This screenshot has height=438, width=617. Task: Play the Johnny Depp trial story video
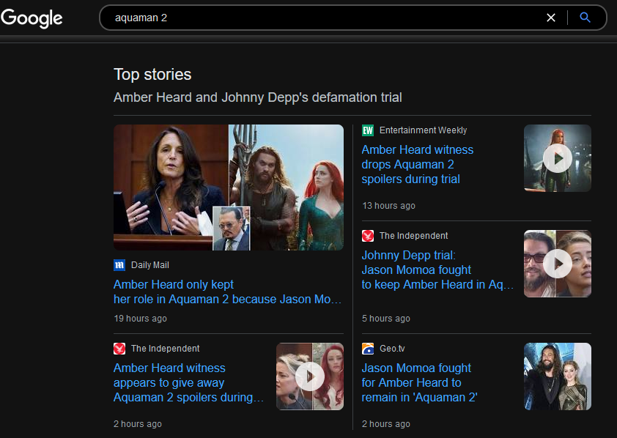pyautogui.click(x=557, y=264)
